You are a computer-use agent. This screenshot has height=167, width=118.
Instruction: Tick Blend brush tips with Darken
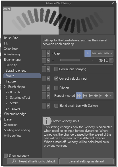(56, 106)
